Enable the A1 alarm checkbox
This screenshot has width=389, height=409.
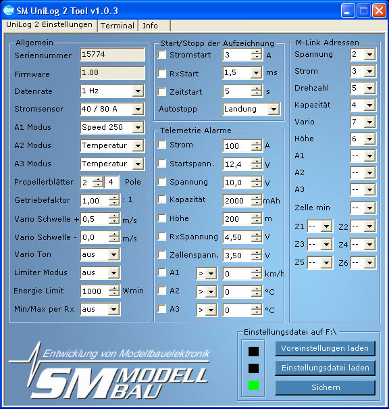[162, 272]
